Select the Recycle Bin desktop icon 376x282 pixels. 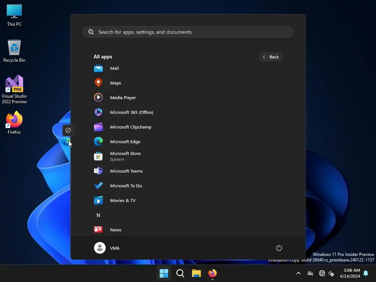(x=14, y=51)
